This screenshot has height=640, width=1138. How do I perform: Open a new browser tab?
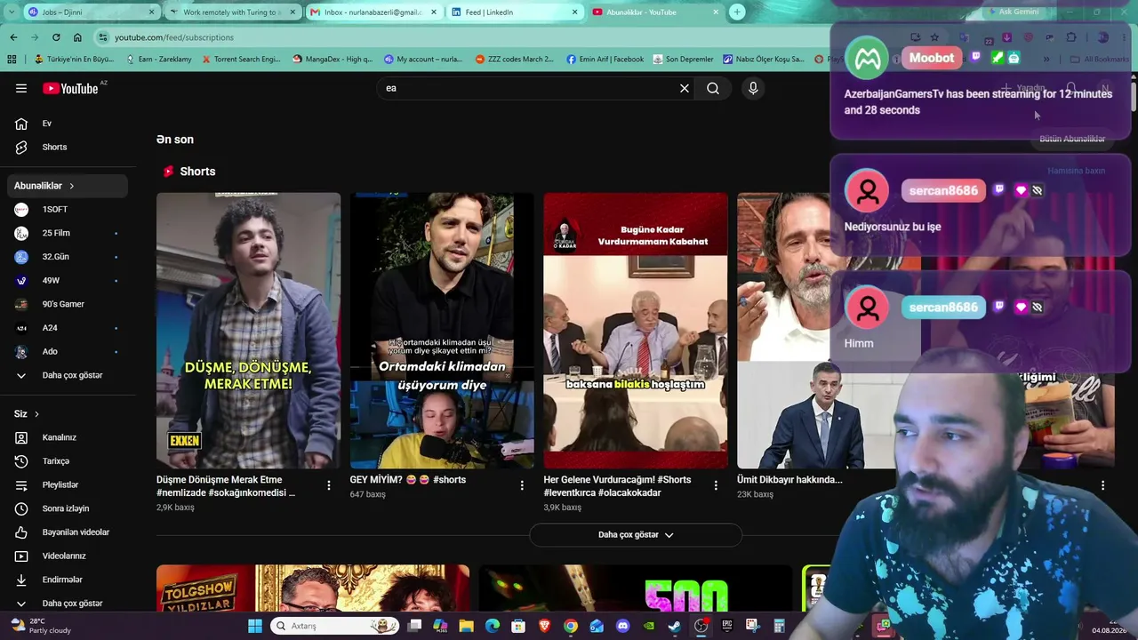pyautogui.click(x=737, y=12)
